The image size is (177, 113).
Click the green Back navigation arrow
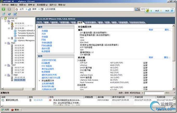coord(3,9)
